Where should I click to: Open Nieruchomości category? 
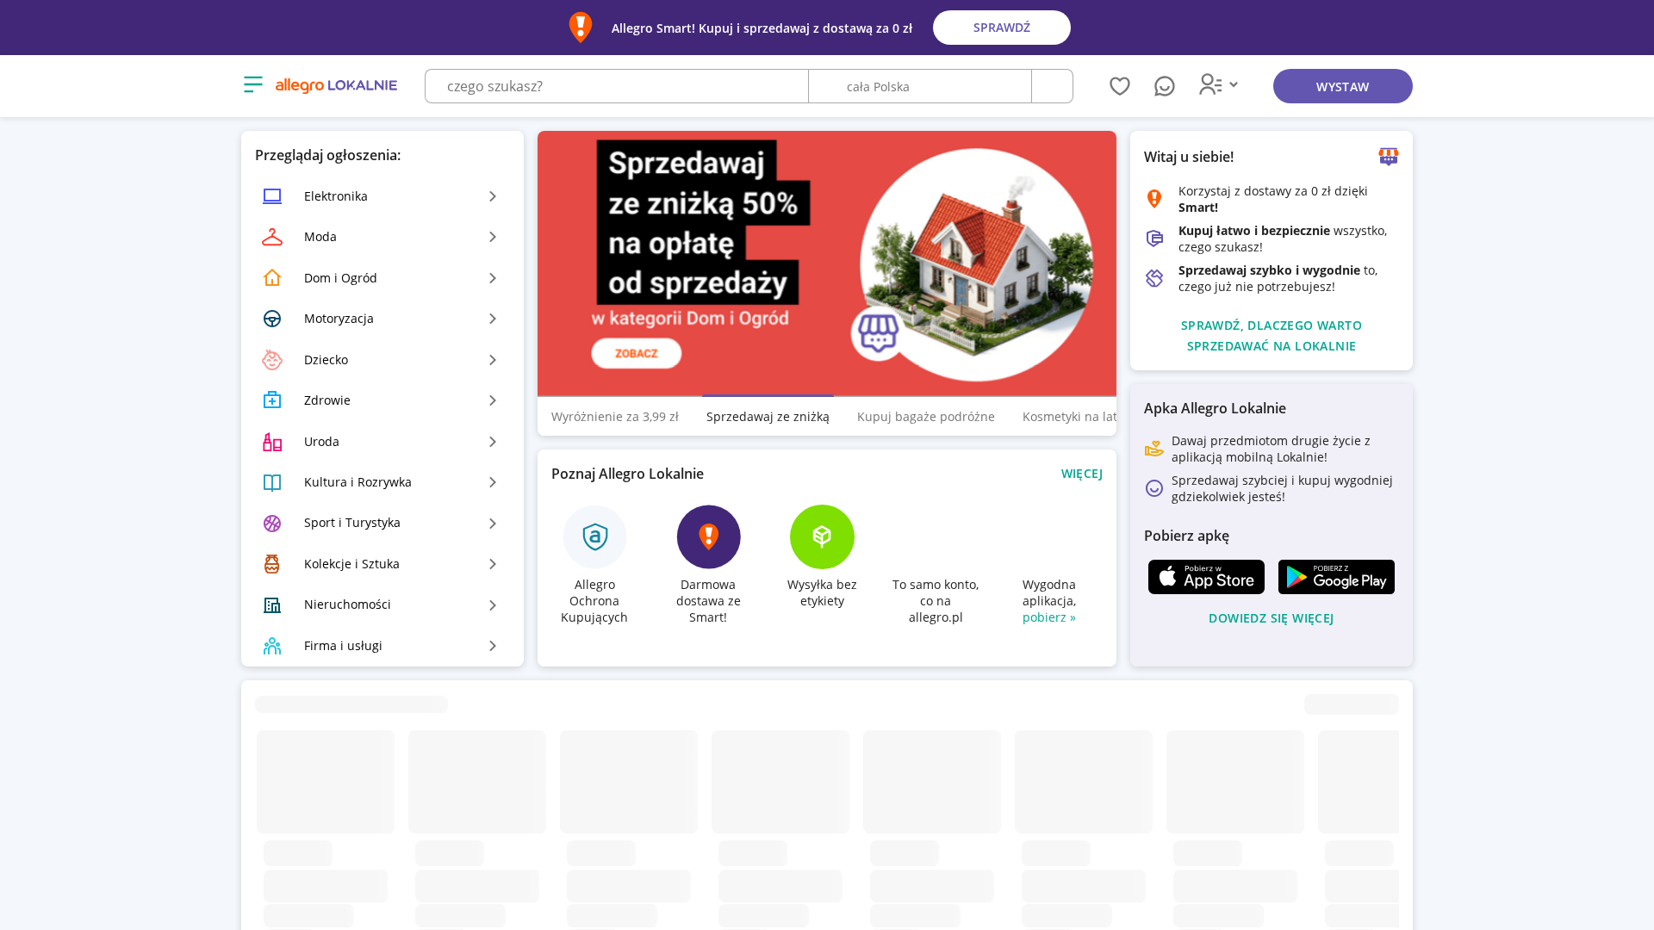click(382, 604)
